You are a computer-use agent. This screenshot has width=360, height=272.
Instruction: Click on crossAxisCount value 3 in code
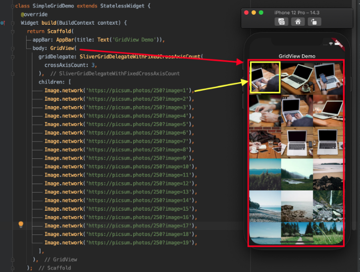(93, 65)
